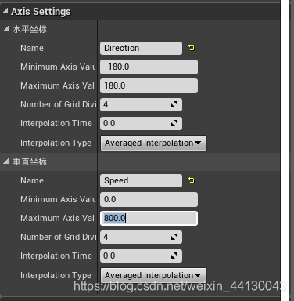
Task: Click the 垂直坐标 Name label
Action: (x=32, y=180)
